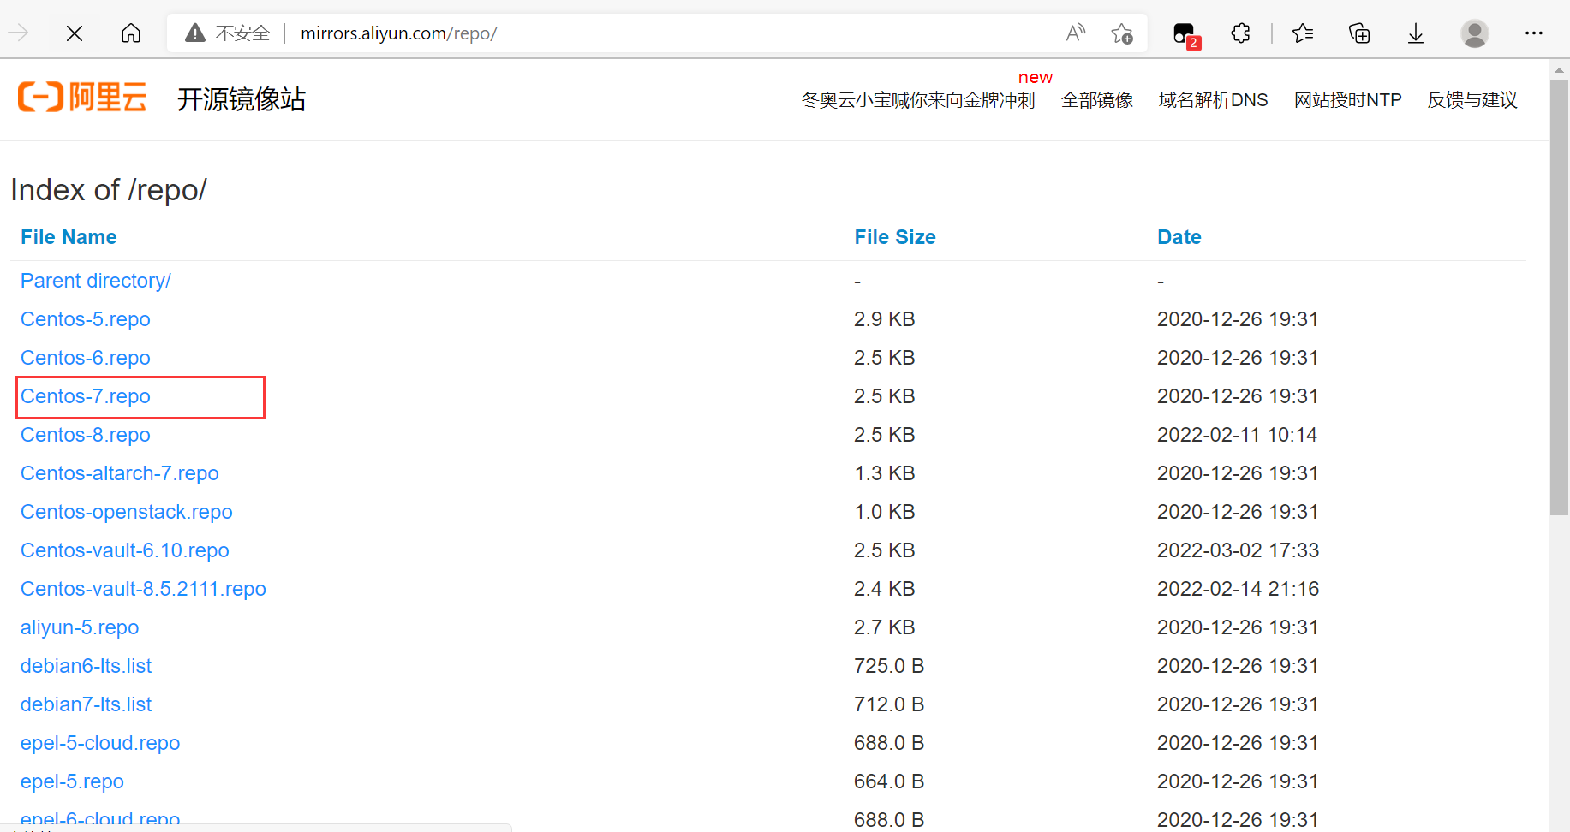Open browser extensions puzzle icon

(x=1240, y=33)
